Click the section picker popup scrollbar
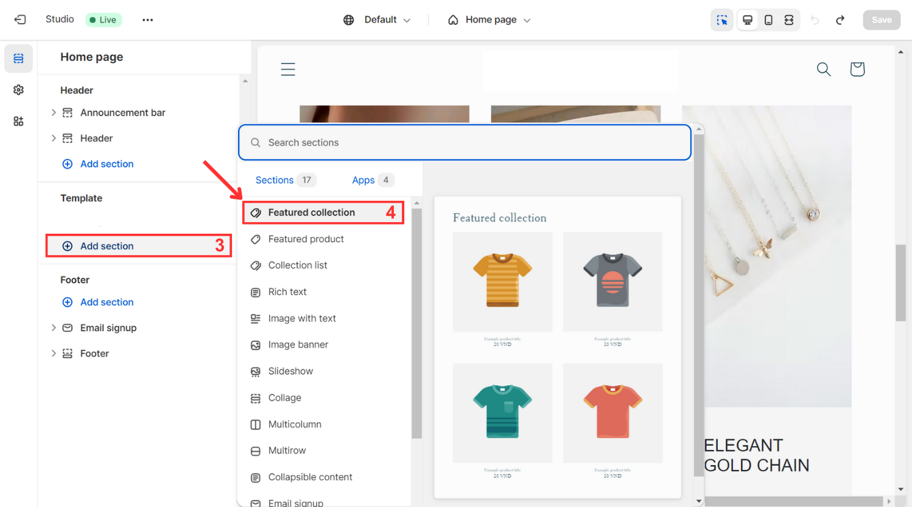The width and height of the screenshot is (912, 507). (x=699, y=304)
